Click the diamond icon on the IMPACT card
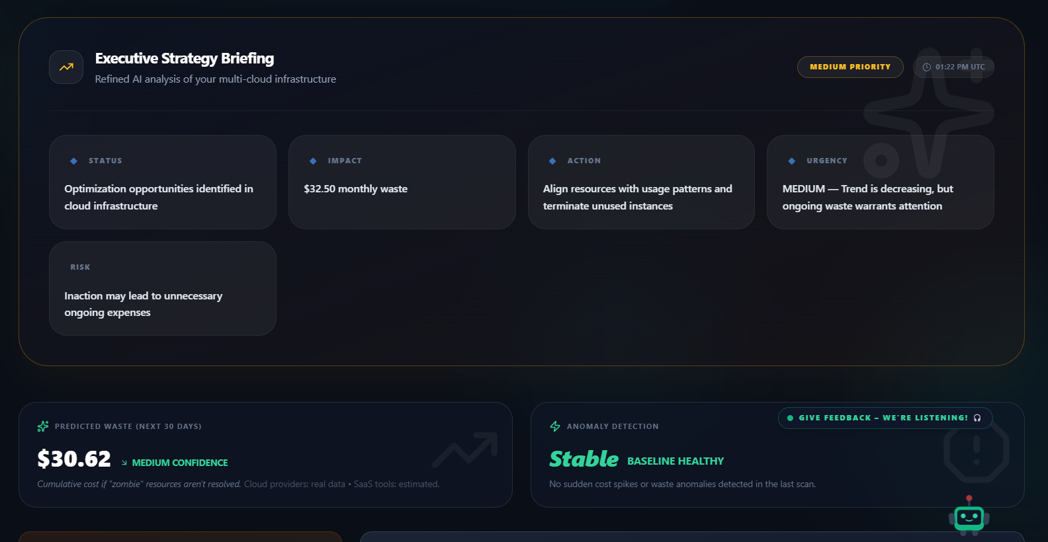 tap(312, 160)
